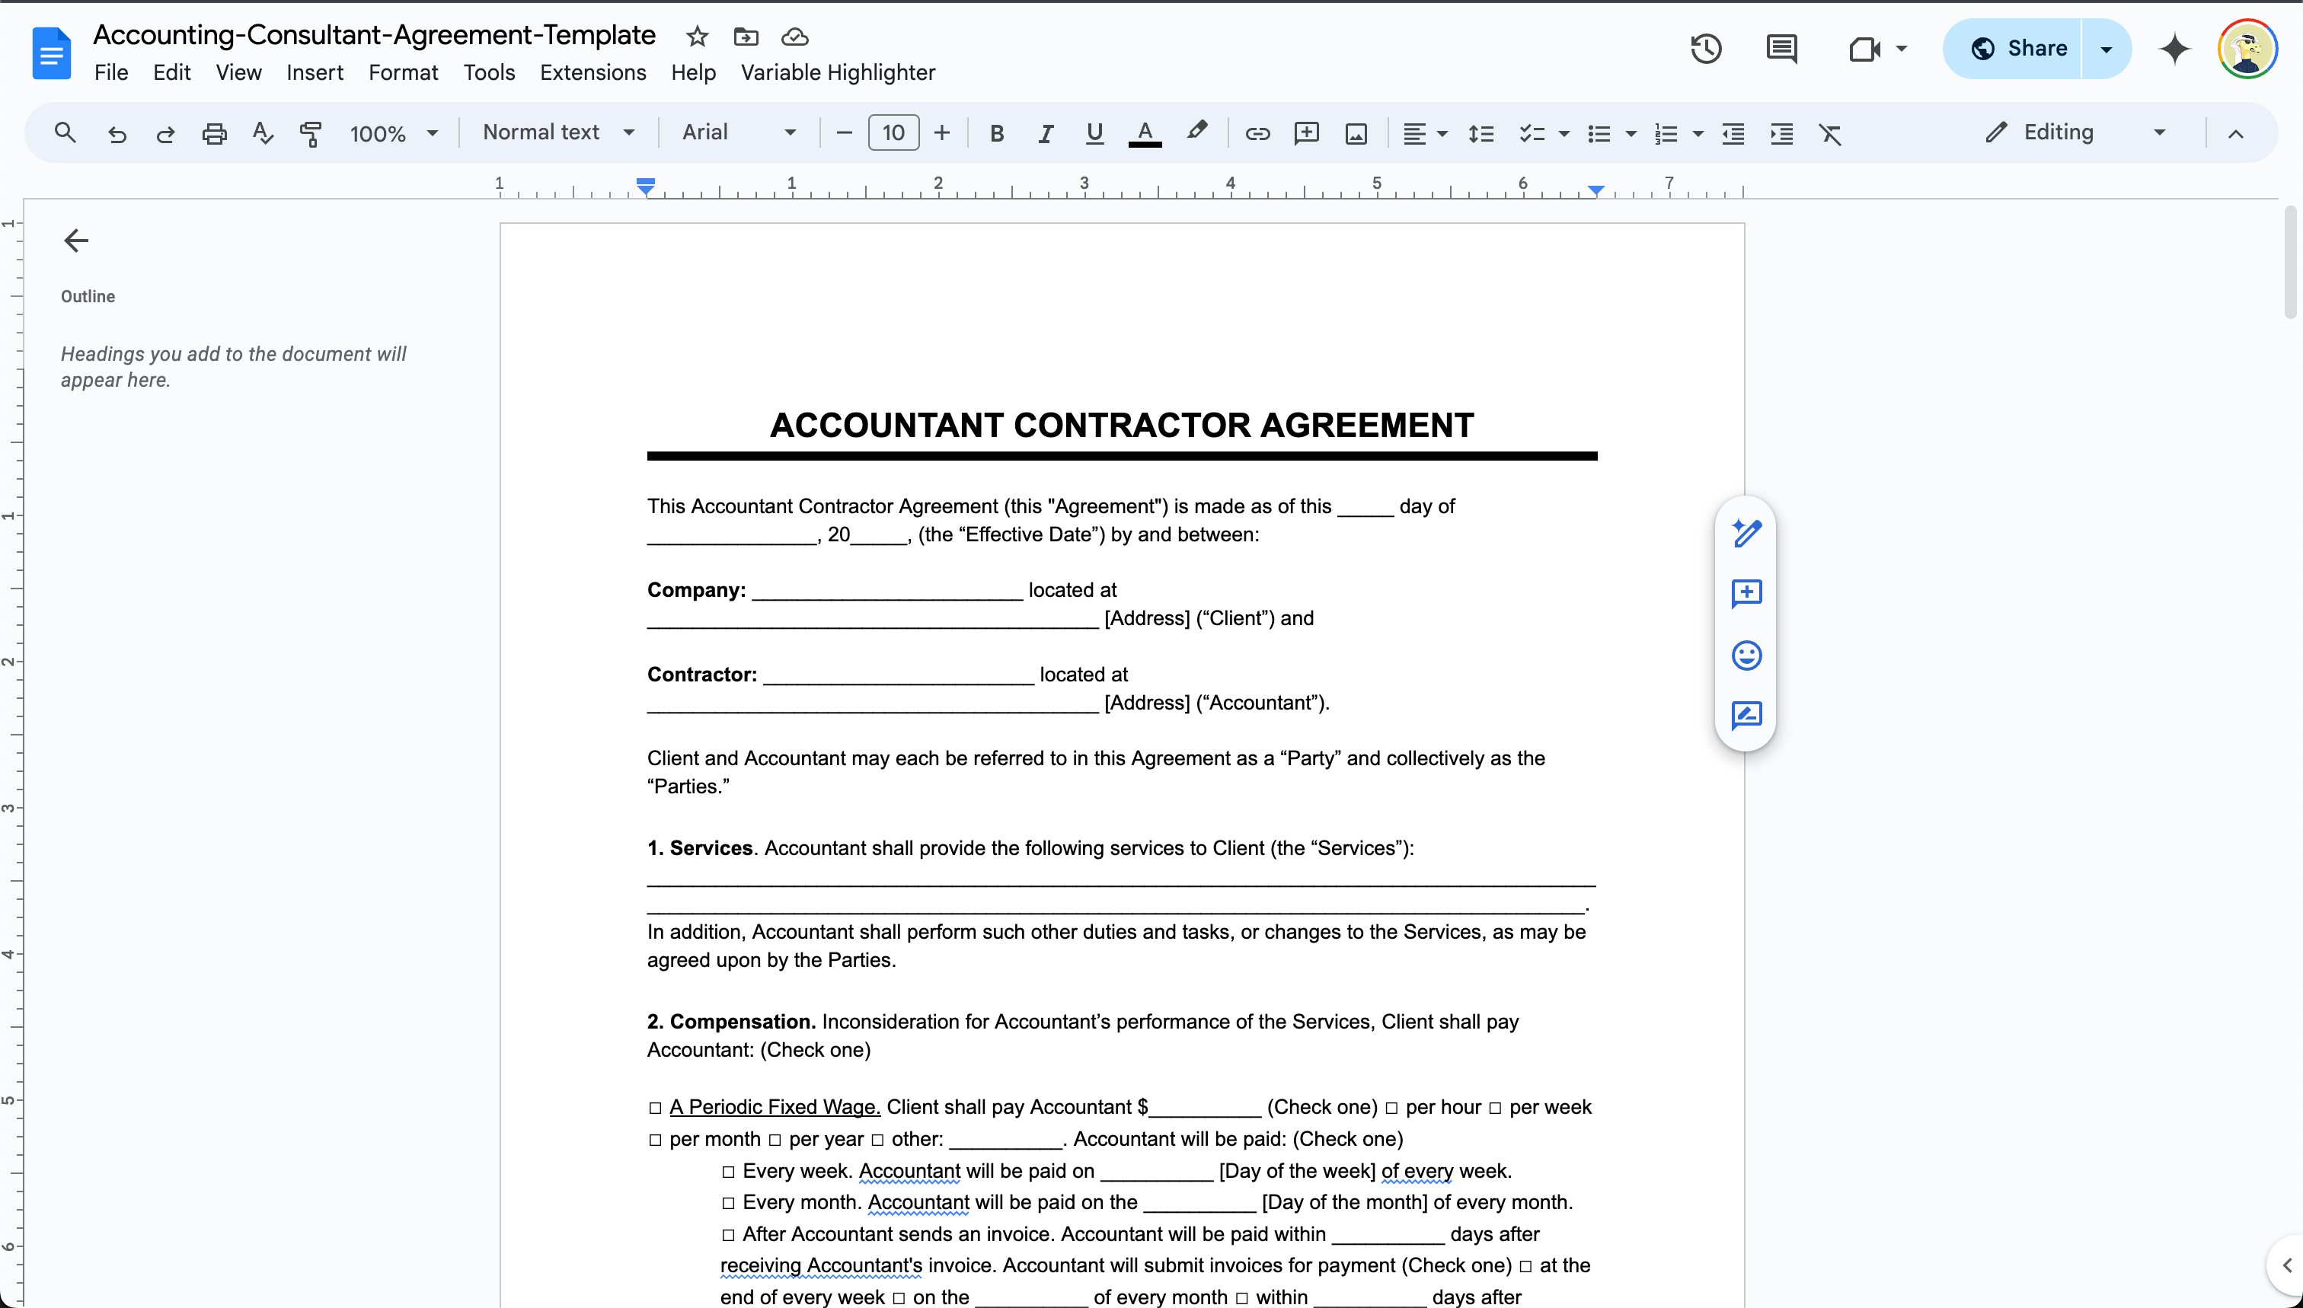Screen dimensions: 2303x1308
Task: Toggle underline formatting
Action: point(1094,133)
